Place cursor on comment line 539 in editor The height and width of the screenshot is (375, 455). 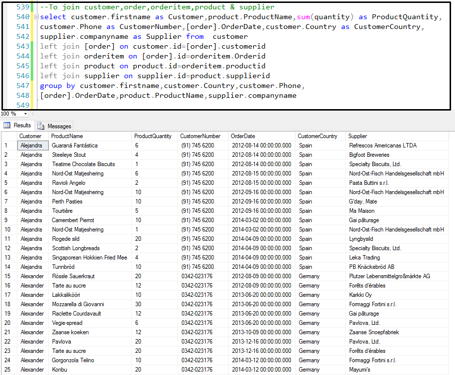(157, 7)
